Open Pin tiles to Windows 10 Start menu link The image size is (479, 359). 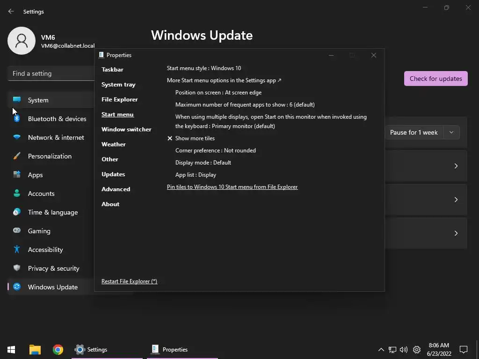pos(232,187)
